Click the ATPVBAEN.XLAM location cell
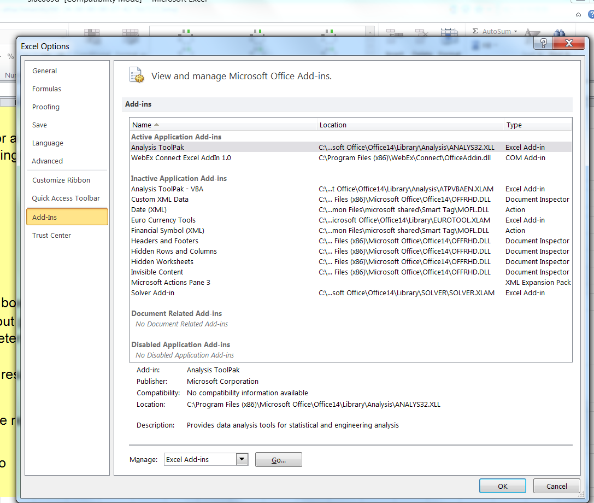Image resolution: width=594 pixels, height=503 pixels. coord(405,189)
